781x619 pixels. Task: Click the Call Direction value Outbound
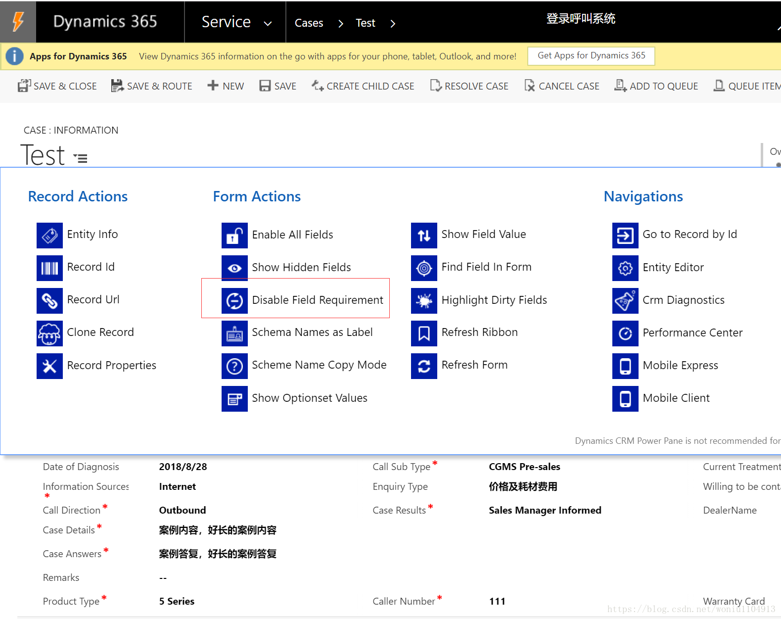click(183, 511)
